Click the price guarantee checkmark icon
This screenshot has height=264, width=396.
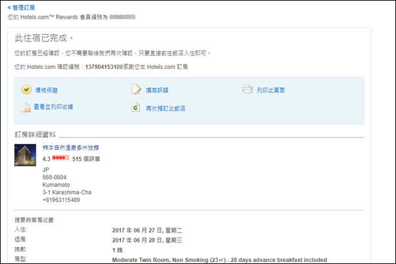[26, 89]
